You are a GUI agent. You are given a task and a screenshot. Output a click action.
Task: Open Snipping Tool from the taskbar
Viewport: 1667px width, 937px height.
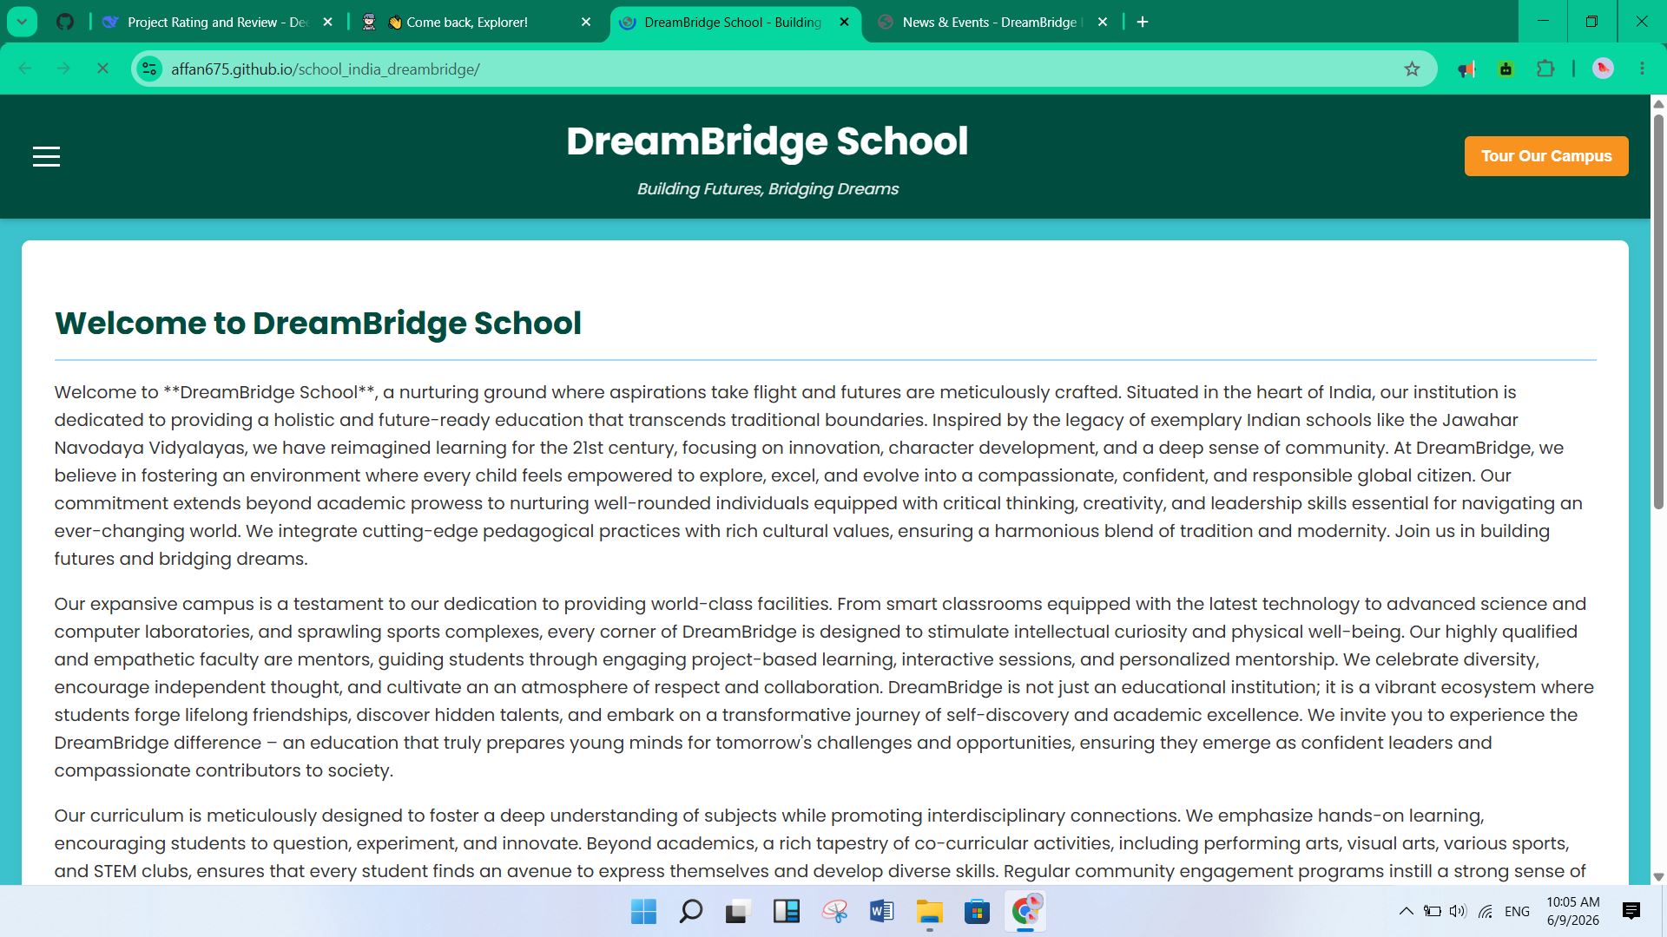click(834, 911)
